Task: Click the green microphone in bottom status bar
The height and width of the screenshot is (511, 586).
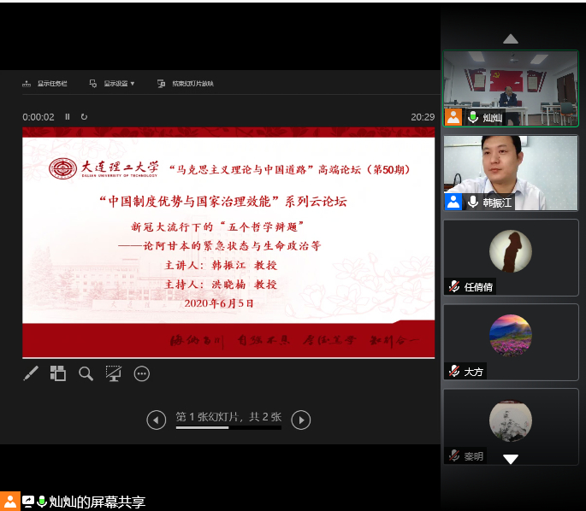Action: (42, 502)
